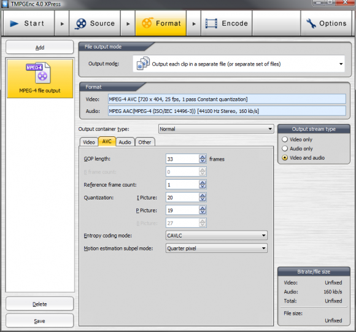The image size is (356, 332).
Task: Select Audio only stream type
Action: coord(297,149)
